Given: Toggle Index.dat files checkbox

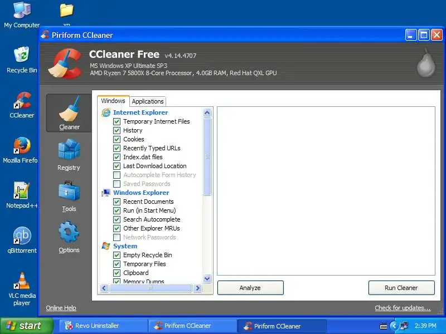Looking at the screenshot, I should pos(117,157).
